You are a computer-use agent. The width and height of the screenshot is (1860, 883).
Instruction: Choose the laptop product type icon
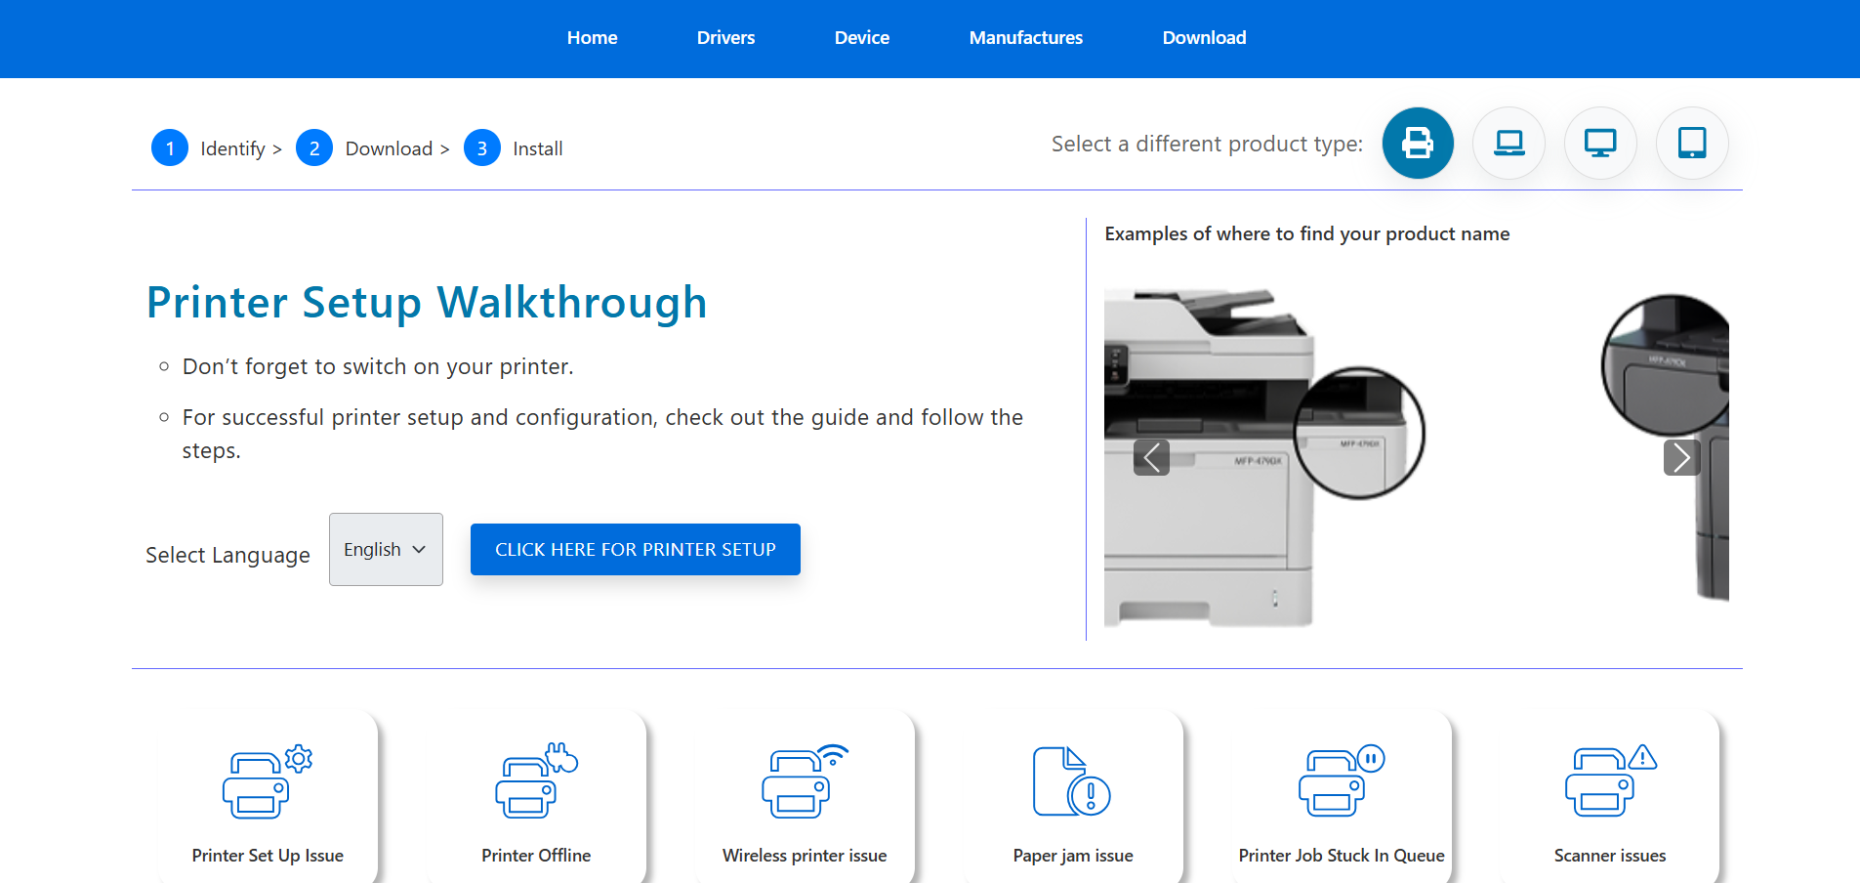pyautogui.click(x=1509, y=144)
